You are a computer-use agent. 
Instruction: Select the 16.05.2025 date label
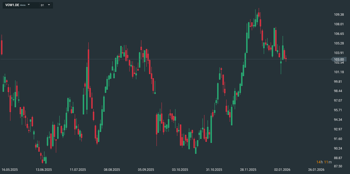pos(10,170)
